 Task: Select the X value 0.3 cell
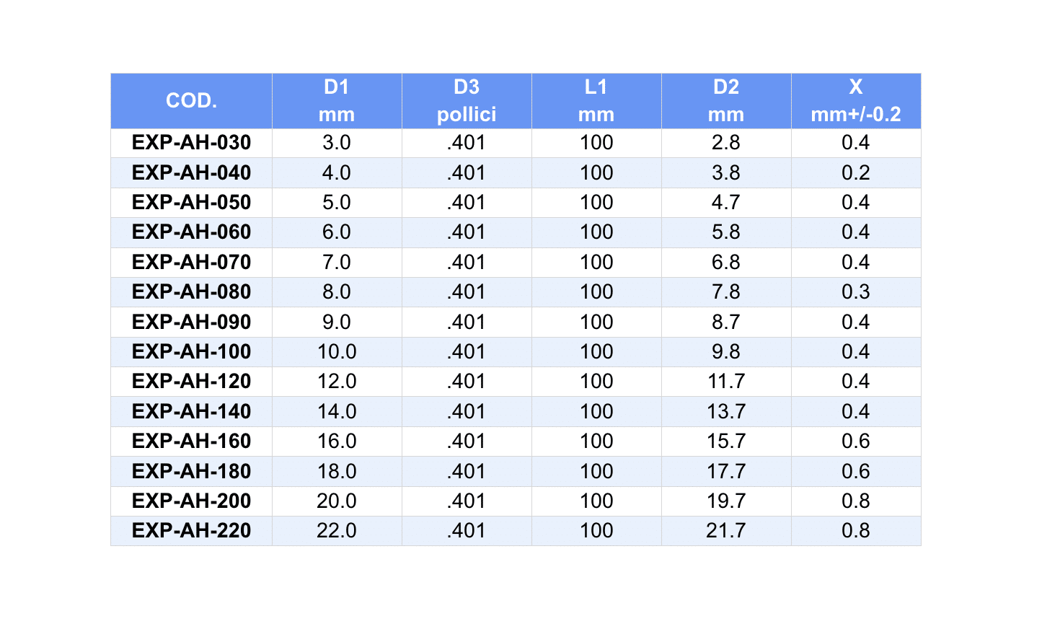click(x=856, y=292)
